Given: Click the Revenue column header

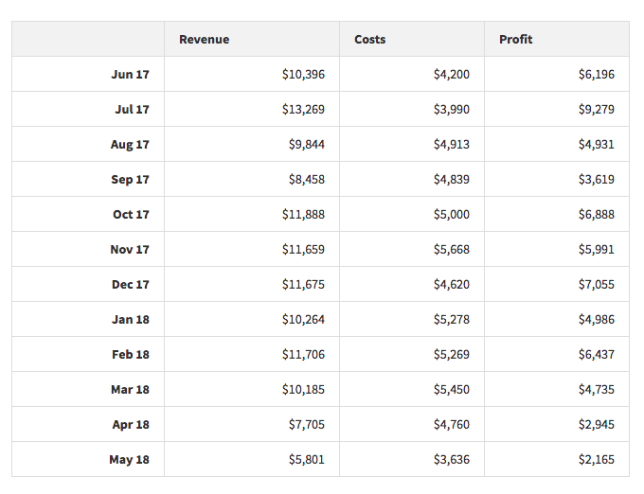Looking at the screenshot, I should (205, 40).
